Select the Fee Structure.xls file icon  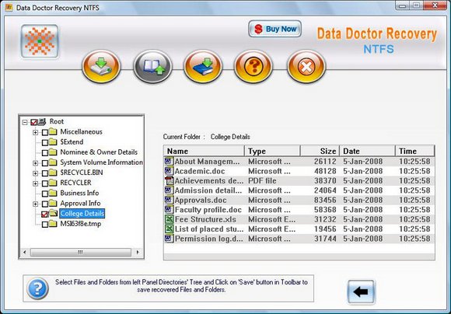point(170,219)
